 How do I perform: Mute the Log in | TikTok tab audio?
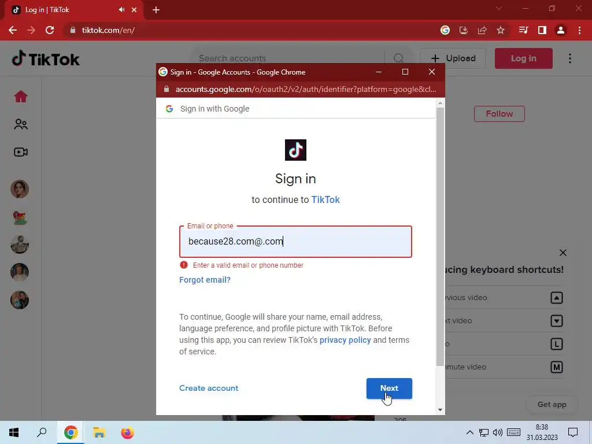tap(121, 10)
